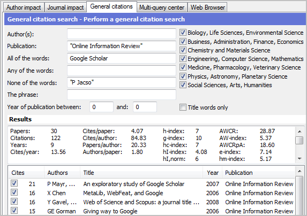Sort results by Cites column header
Screen dimensions: 307x216
tap(26, 173)
